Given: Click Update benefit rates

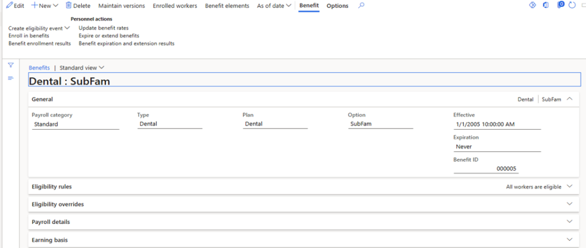Looking at the screenshot, I should coord(104,28).
